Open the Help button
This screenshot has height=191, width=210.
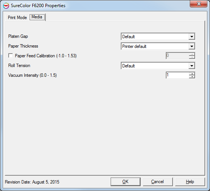pos(190,182)
